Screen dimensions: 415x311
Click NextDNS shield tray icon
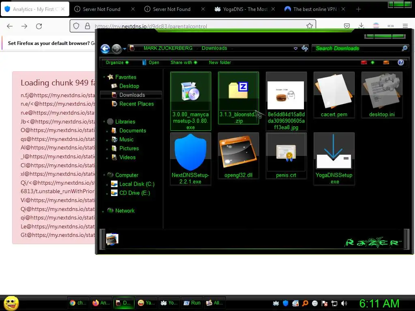(285, 303)
